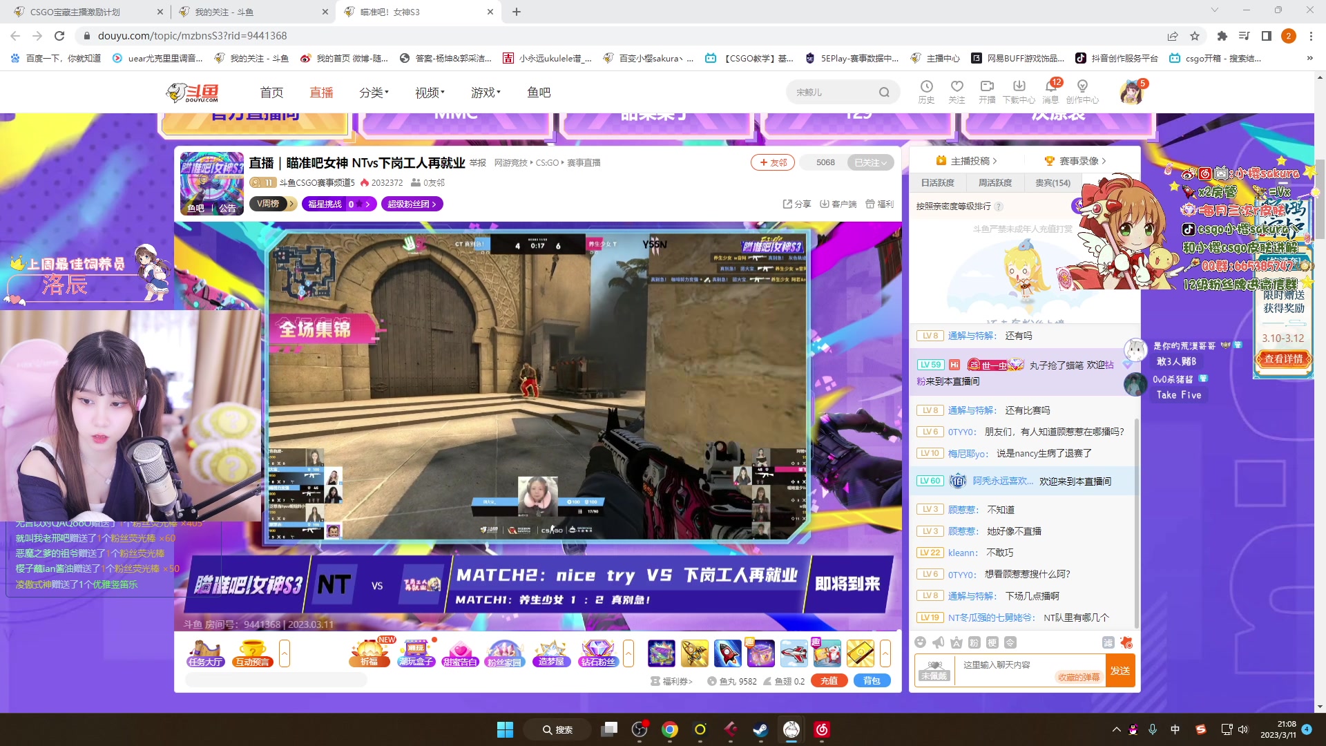Screen dimensions: 1326x746
Task: Toggle the 滤 danmaku filter in chat toolbar
Action: pyautogui.click(x=1108, y=642)
